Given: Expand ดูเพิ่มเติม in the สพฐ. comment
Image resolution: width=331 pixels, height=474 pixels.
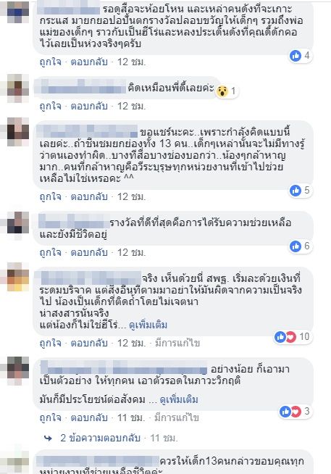Looking at the screenshot, I should coord(148,325).
